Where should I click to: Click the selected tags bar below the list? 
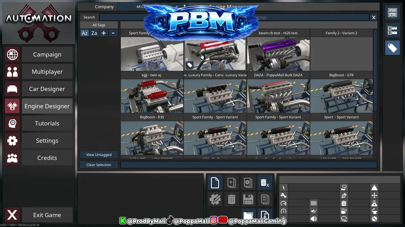pos(249,165)
